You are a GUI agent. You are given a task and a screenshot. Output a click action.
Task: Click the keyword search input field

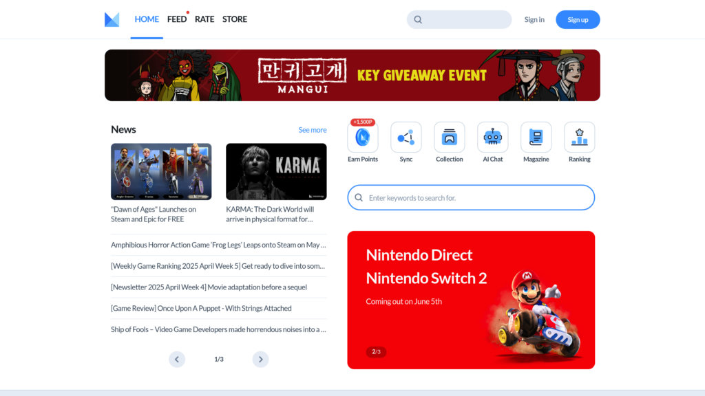471,197
